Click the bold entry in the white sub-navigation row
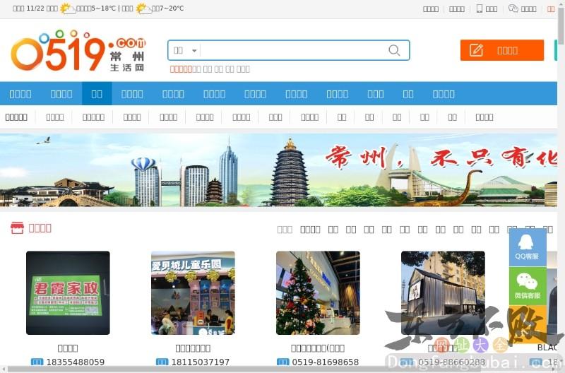 (x=16, y=117)
